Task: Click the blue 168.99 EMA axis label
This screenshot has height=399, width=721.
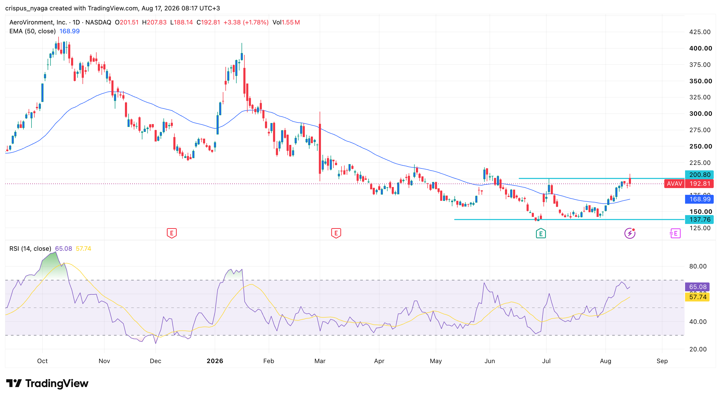Action: [x=699, y=199]
